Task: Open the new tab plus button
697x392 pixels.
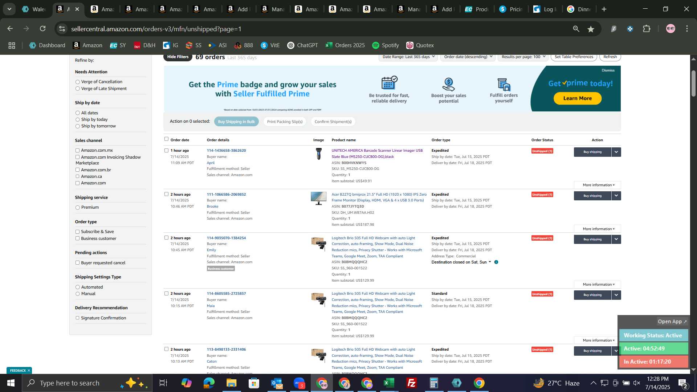Action: [x=604, y=9]
